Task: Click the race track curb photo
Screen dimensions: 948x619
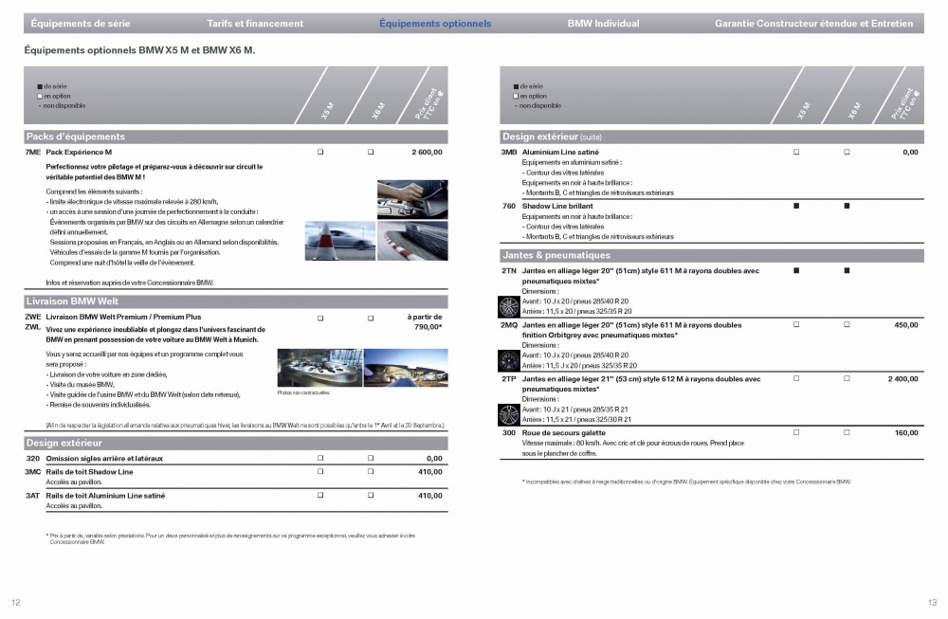Action: (412, 241)
